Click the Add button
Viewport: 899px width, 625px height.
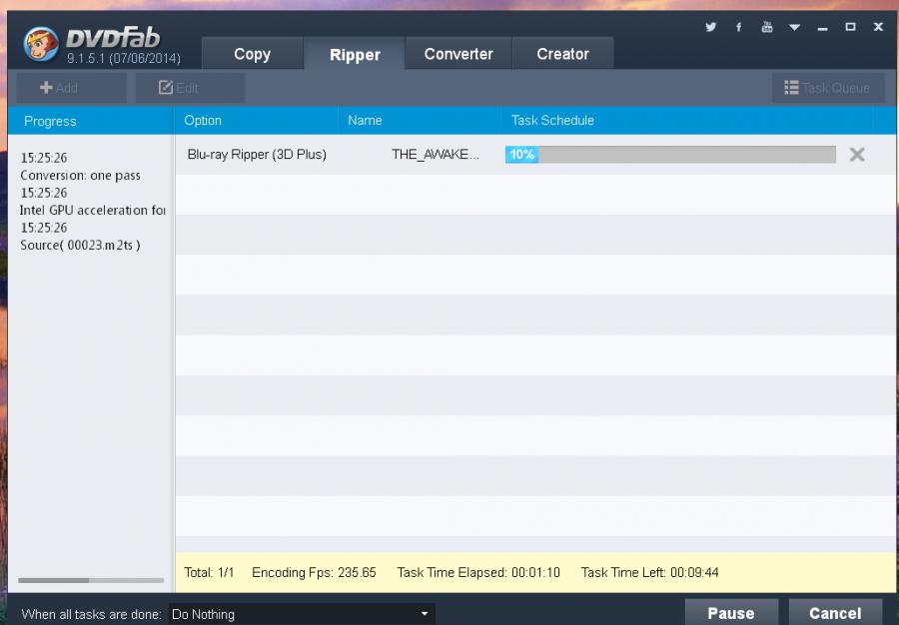coord(71,88)
